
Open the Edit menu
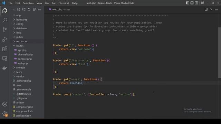tap(18, 3)
